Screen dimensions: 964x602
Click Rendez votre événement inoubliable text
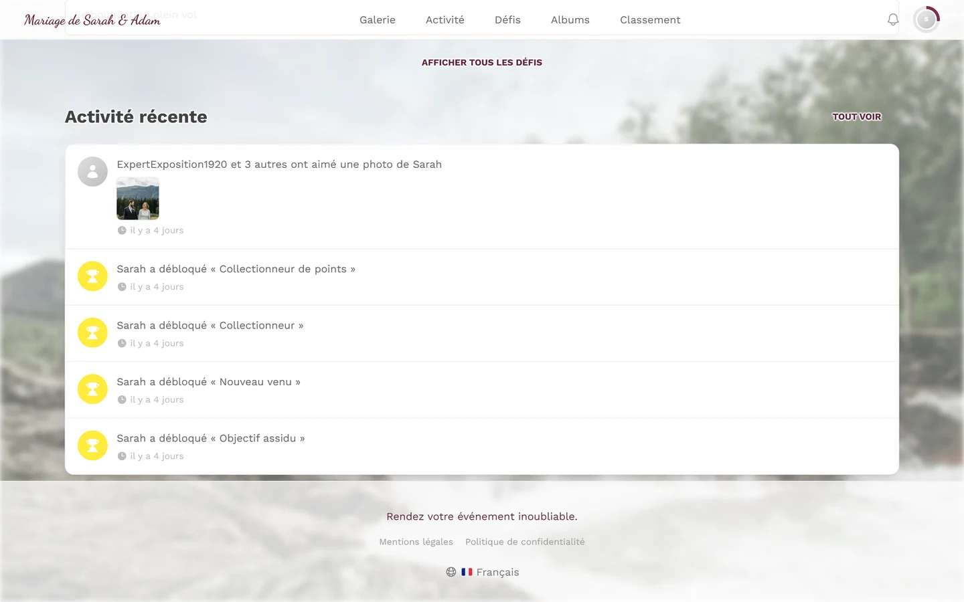[482, 516]
